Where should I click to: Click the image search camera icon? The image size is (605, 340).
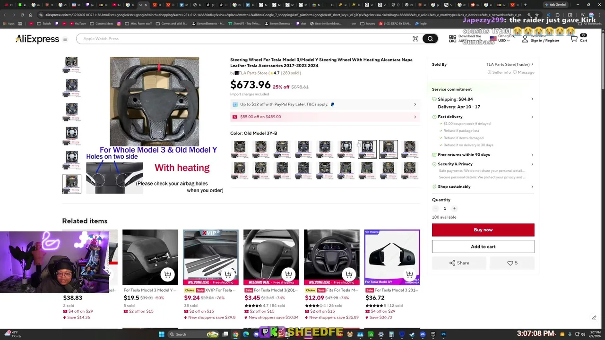click(x=415, y=39)
